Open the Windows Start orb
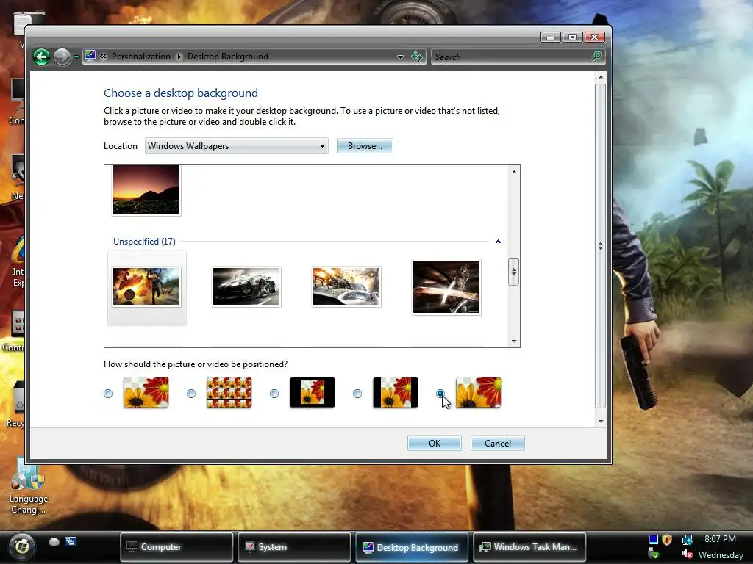The height and width of the screenshot is (564, 753). pos(22,546)
